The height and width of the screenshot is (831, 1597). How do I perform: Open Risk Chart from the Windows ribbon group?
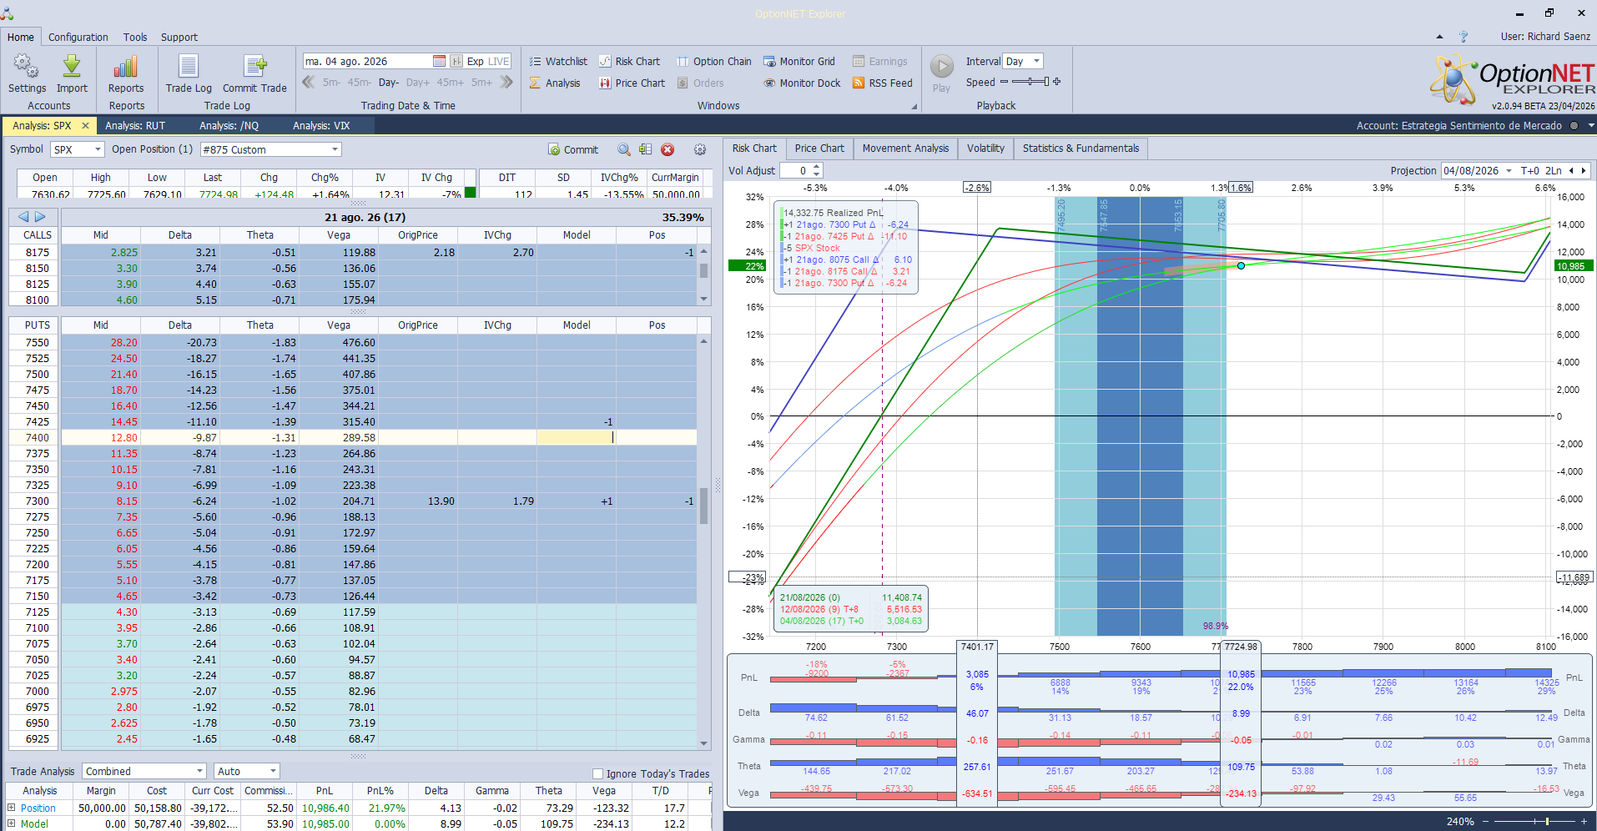pos(629,61)
